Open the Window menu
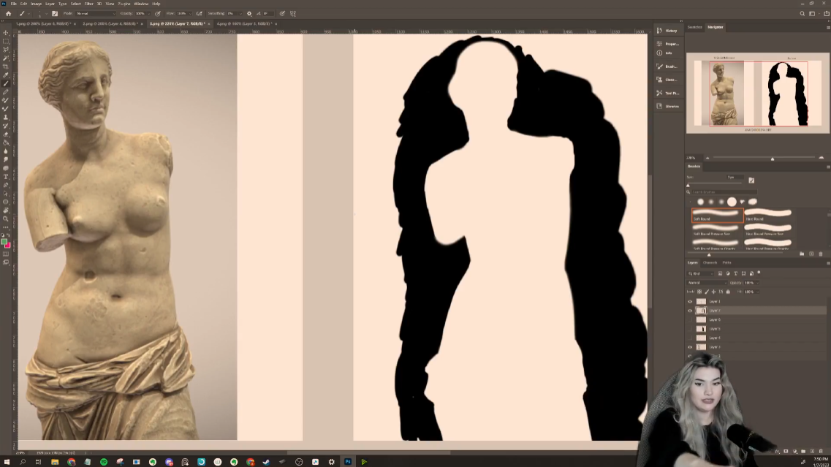The width and height of the screenshot is (831, 467). click(x=141, y=4)
